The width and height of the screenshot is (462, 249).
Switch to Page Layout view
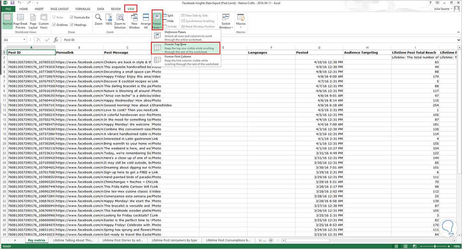point(33,21)
